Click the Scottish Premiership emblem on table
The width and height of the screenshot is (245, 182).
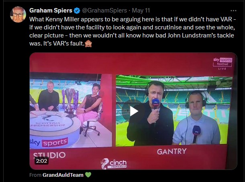pos(49,121)
